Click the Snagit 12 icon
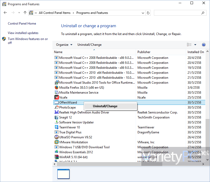This screenshot has width=210, height=182. pyautogui.click(x=57, y=117)
